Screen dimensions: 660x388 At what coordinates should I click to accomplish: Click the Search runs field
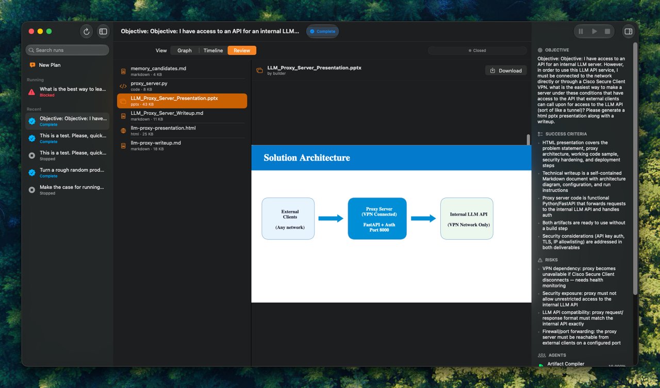pos(68,50)
